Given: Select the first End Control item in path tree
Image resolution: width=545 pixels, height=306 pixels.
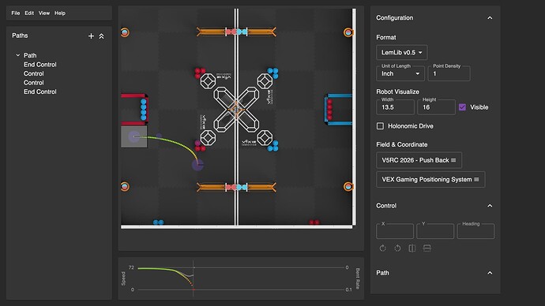Looking at the screenshot, I should pyautogui.click(x=40, y=65).
